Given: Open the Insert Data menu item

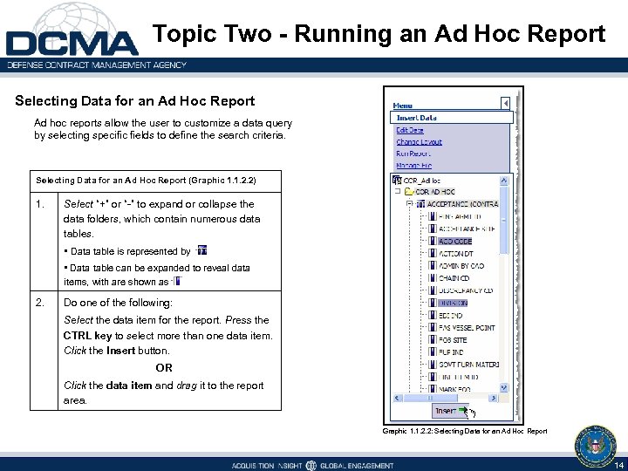Looking at the screenshot, I should point(452,118).
